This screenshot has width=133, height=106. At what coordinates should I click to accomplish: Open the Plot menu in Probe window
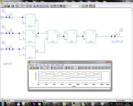click(x=44, y=65)
